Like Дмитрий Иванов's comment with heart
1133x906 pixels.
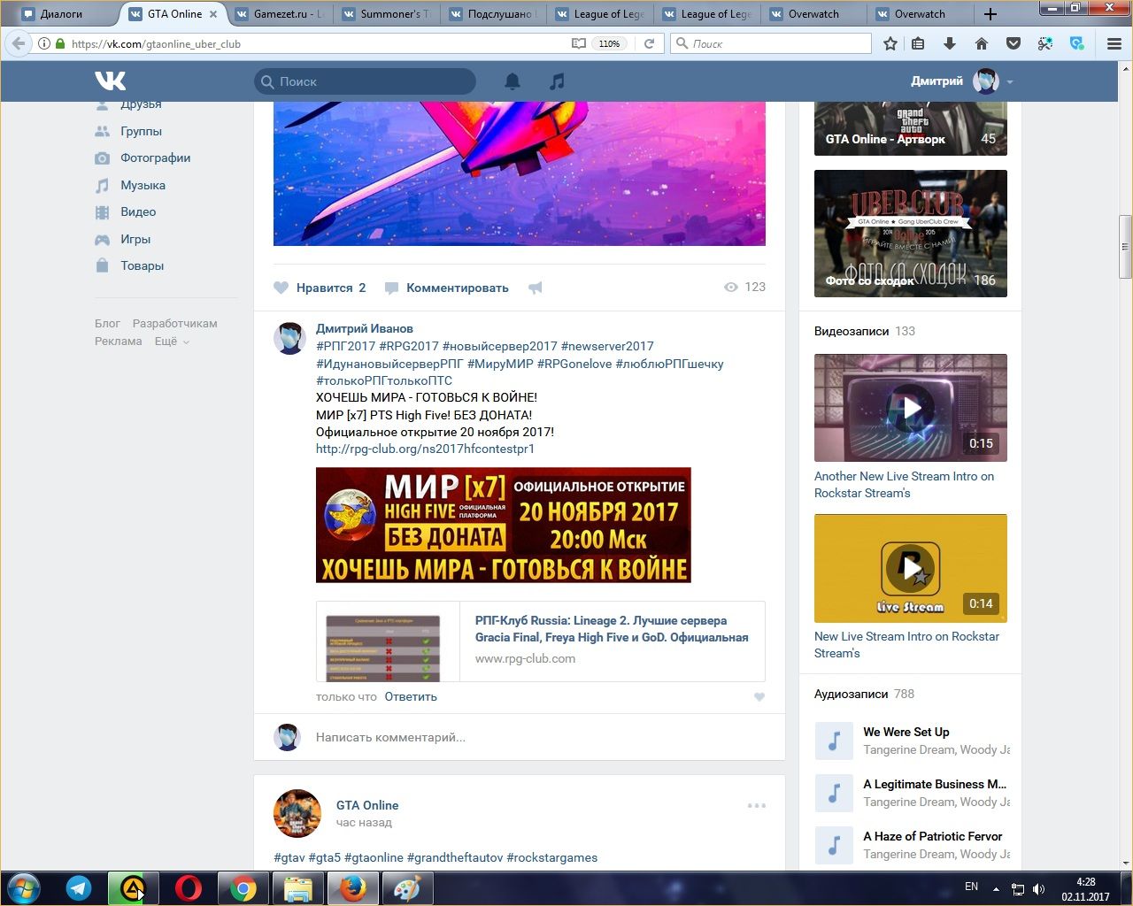759,697
